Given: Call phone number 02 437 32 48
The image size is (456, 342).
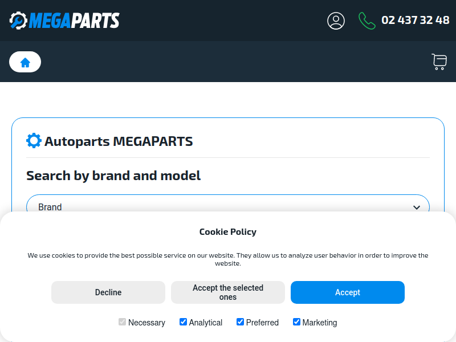Looking at the screenshot, I should point(415,21).
